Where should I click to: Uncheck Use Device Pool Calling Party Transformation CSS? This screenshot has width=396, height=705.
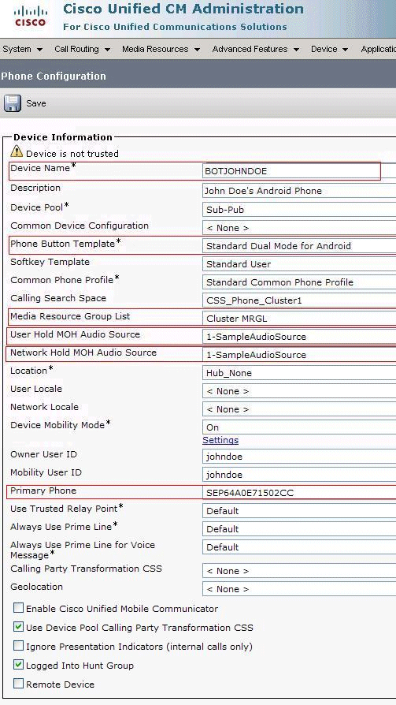click(18, 627)
